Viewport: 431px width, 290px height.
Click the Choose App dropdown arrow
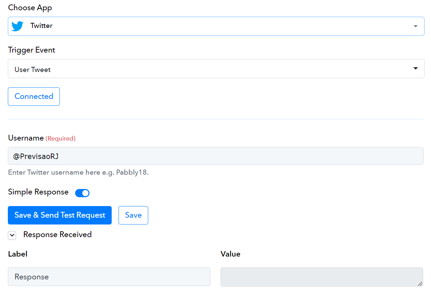415,26
